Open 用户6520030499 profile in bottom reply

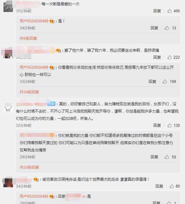pyautogui.click(x=34, y=196)
